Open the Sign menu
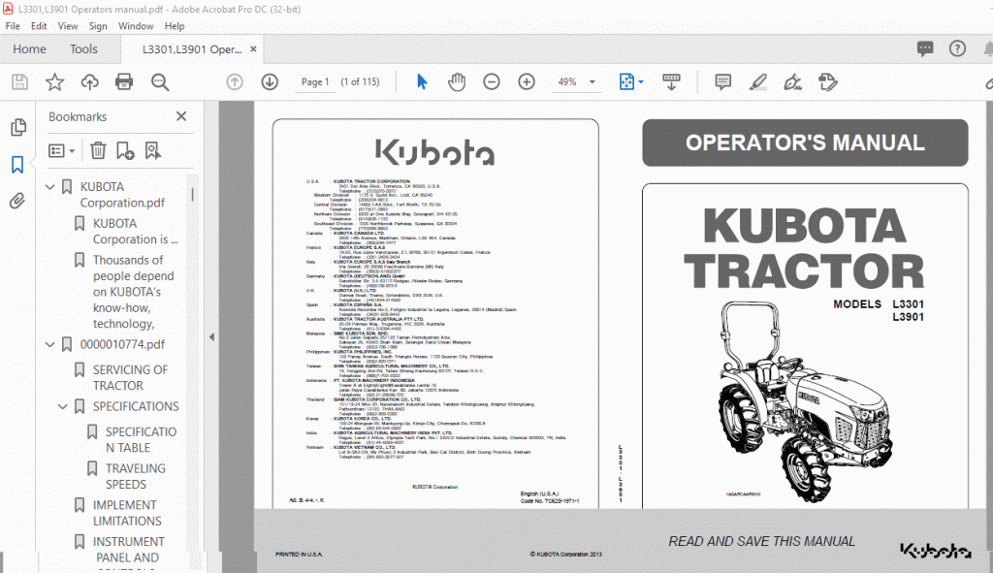Screen dimensions: 993x573 point(98,26)
